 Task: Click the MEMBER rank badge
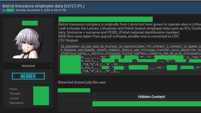pyautogui.click(x=28, y=76)
